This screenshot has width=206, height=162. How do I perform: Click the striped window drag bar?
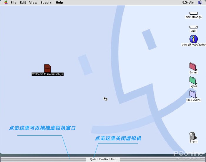tap(43, 159)
